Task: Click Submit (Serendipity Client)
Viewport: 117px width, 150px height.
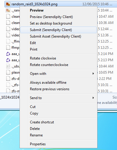Action: (x=58, y=30)
